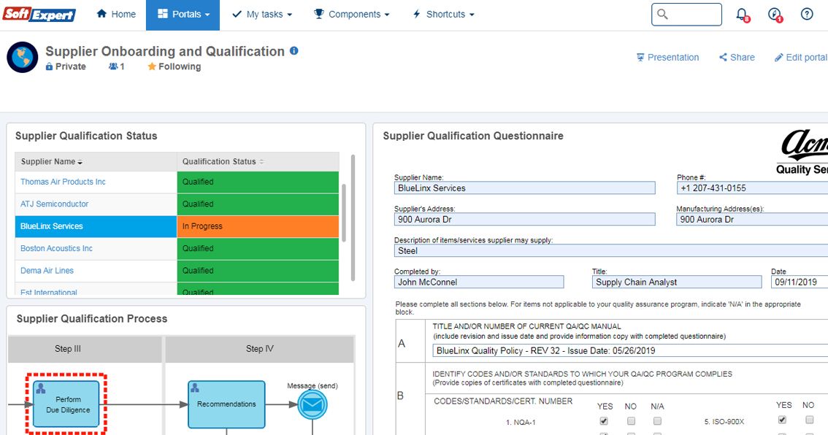Expand the Shortcuts menu
The width and height of the screenshot is (828, 435).
[443, 15]
